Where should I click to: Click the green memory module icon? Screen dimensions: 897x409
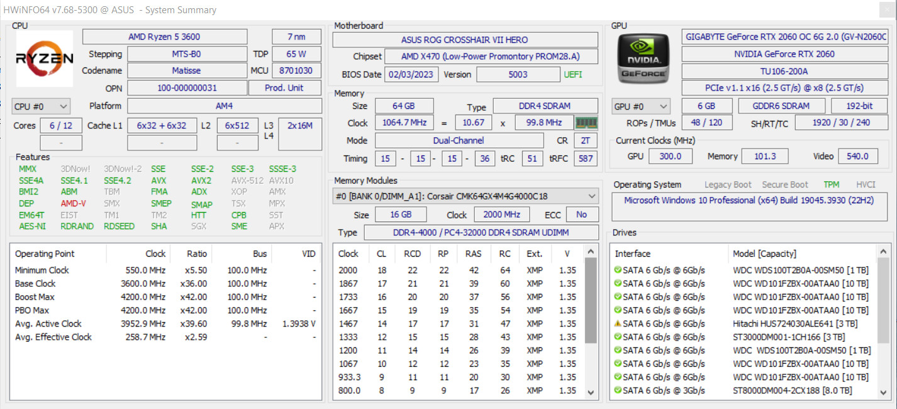[x=586, y=123]
